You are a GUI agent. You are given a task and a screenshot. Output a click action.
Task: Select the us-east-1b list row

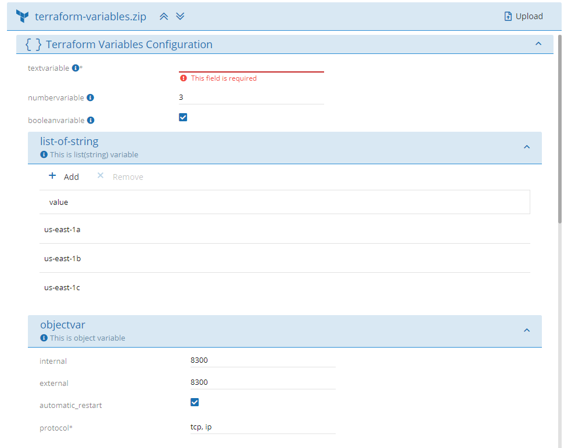(x=285, y=259)
